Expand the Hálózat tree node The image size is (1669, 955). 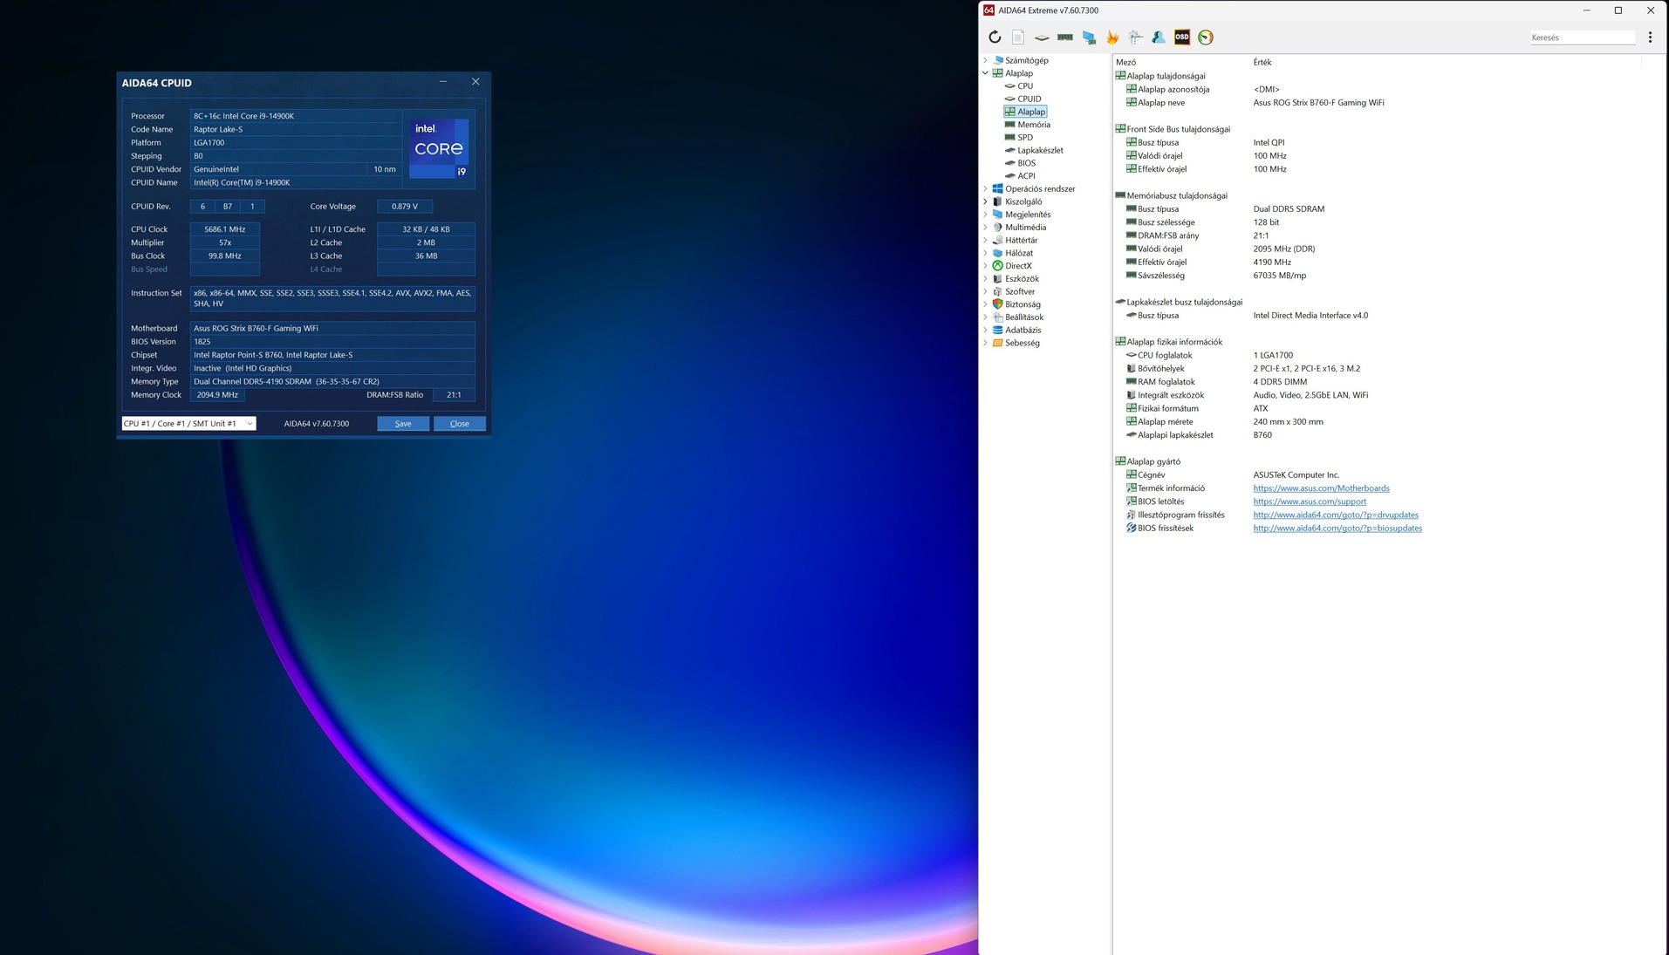click(986, 253)
